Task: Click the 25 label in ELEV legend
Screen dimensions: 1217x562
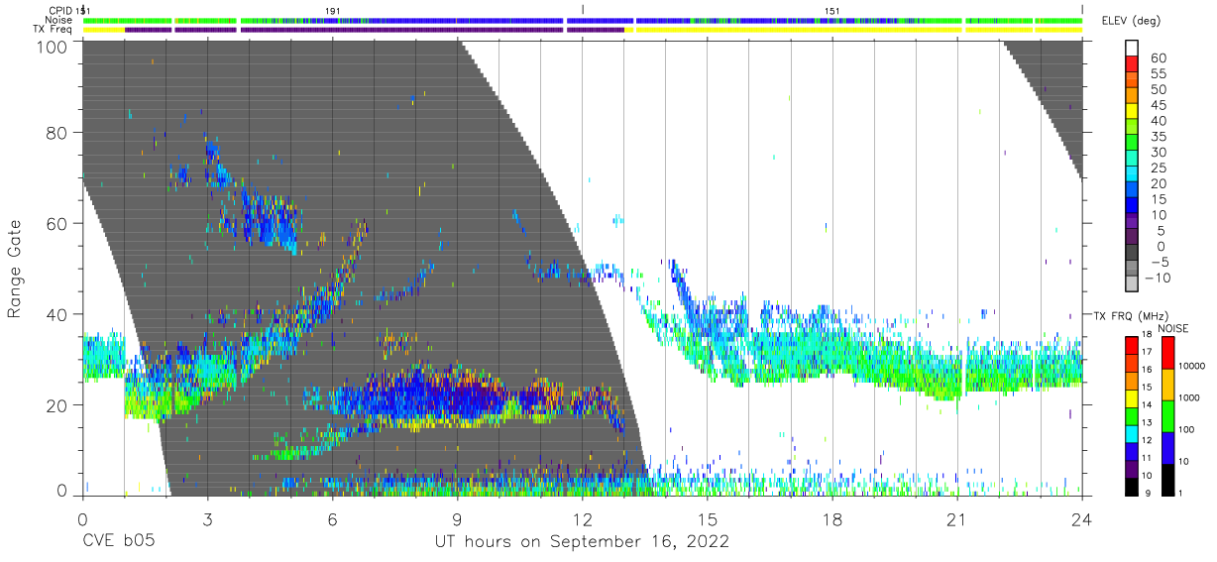Action: coord(1158,168)
